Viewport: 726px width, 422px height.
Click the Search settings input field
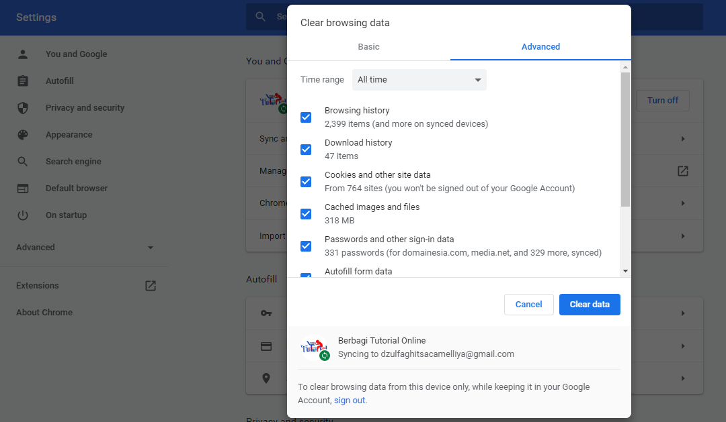point(474,17)
